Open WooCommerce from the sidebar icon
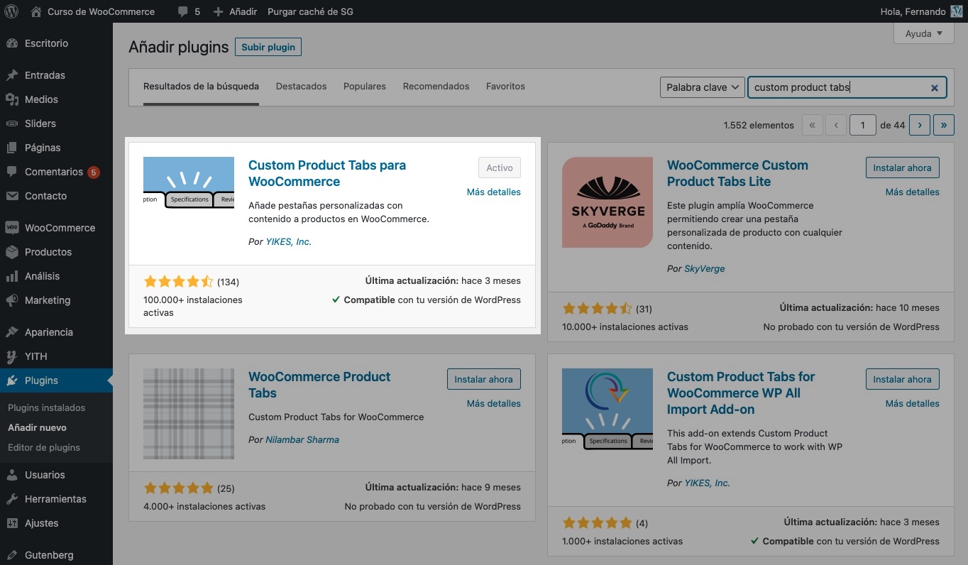The image size is (968, 565). tap(11, 228)
